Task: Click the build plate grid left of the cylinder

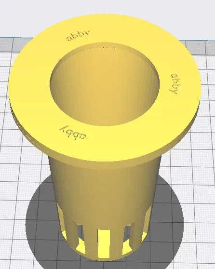Action: click(22, 180)
